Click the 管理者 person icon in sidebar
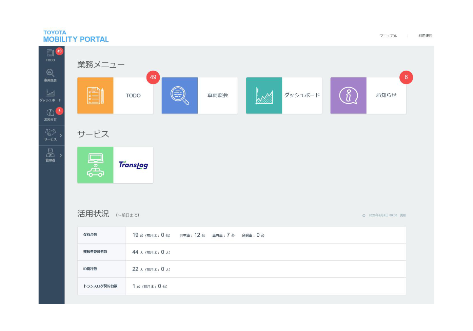This screenshot has width=473, height=331. point(50,152)
